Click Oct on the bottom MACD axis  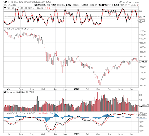point(43,134)
